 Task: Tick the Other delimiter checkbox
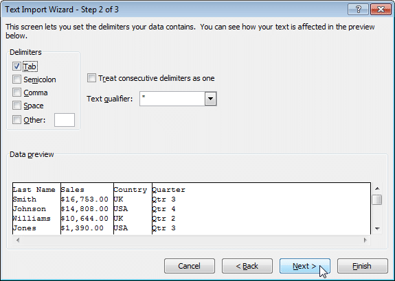tap(16, 120)
